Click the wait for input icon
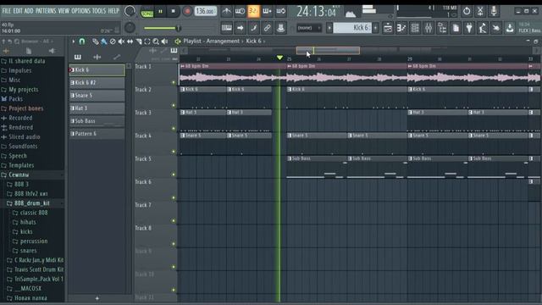The width and height of the screenshot is (542, 305). click(x=240, y=11)
